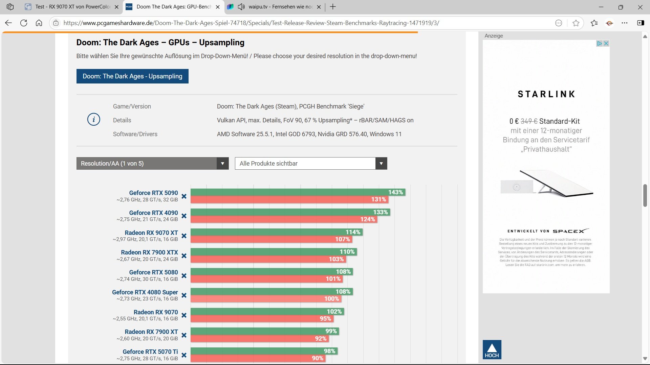Click the tab actions icon at top left
The width and height of the screenshot is (650, 365).
point(10,7)
